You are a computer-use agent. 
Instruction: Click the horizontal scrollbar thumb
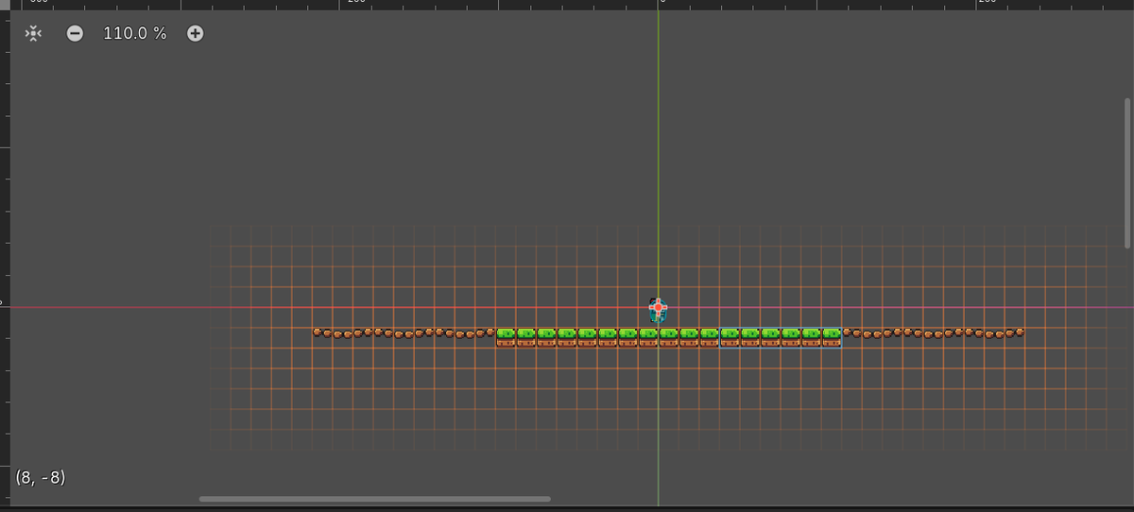click(374, 499)
